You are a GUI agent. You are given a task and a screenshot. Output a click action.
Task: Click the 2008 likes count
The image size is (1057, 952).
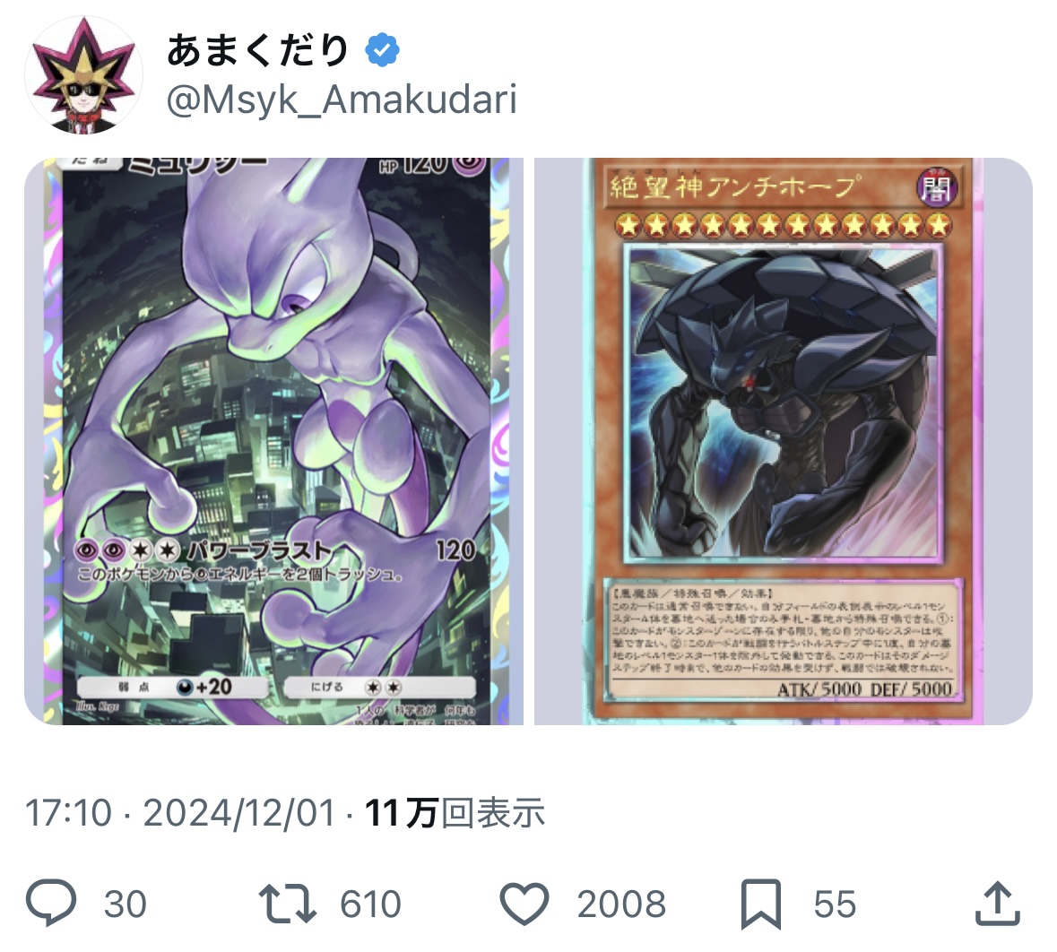click(621, 904)
